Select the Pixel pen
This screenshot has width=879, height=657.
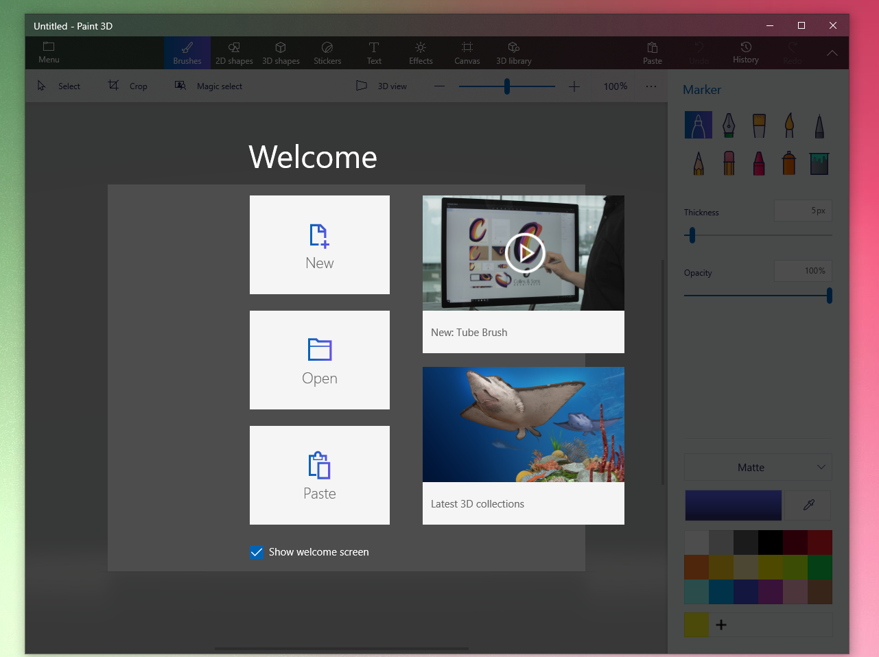pos(819,125)
